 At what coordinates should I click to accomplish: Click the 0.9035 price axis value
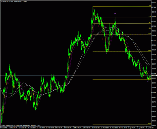pos(154,69)
